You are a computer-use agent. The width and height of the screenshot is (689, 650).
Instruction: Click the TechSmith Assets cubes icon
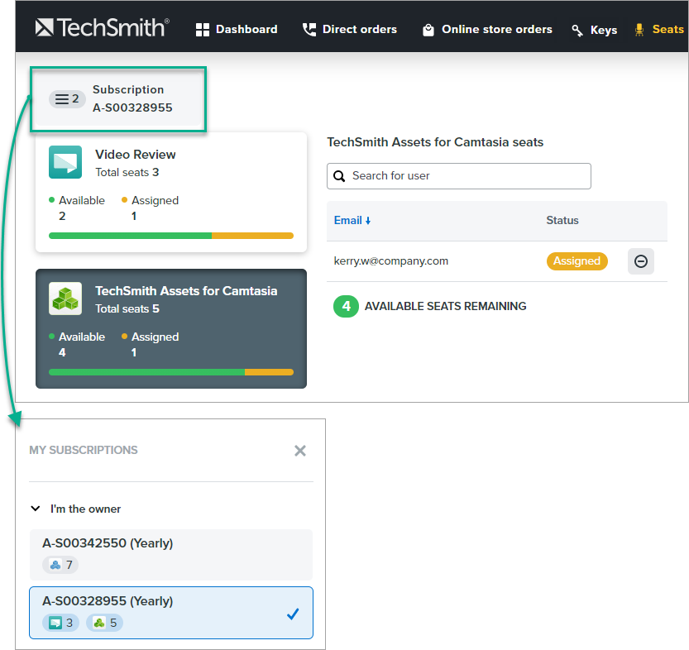(x=65, y=299)
